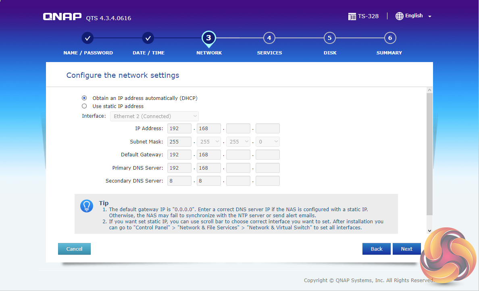The width and height of the screenshot is (479, 291).
Task: Click the TS-328 NAS device icon
Action: pyautogui.click(x=352, y=17)
